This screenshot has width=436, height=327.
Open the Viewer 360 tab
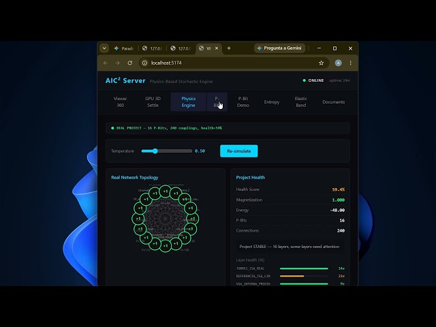(120, 102)
